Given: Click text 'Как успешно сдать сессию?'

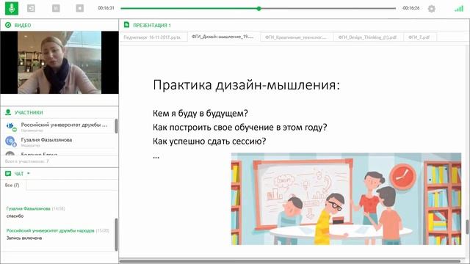Looking at the screenshot, I should click(209, 141).
